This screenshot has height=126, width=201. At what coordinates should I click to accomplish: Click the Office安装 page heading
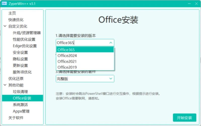click(118, 20)
